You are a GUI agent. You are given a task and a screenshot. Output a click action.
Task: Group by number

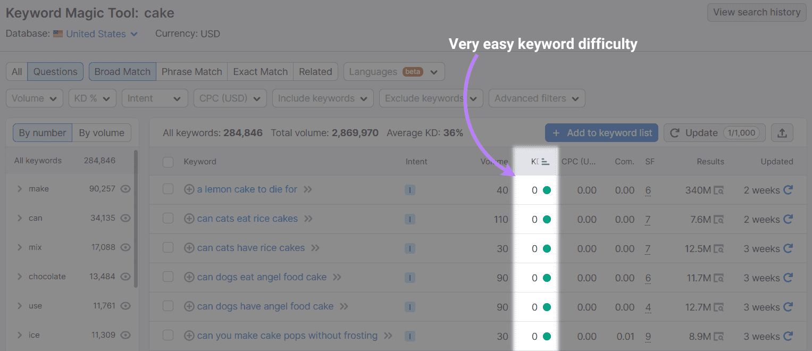[43, 133]
